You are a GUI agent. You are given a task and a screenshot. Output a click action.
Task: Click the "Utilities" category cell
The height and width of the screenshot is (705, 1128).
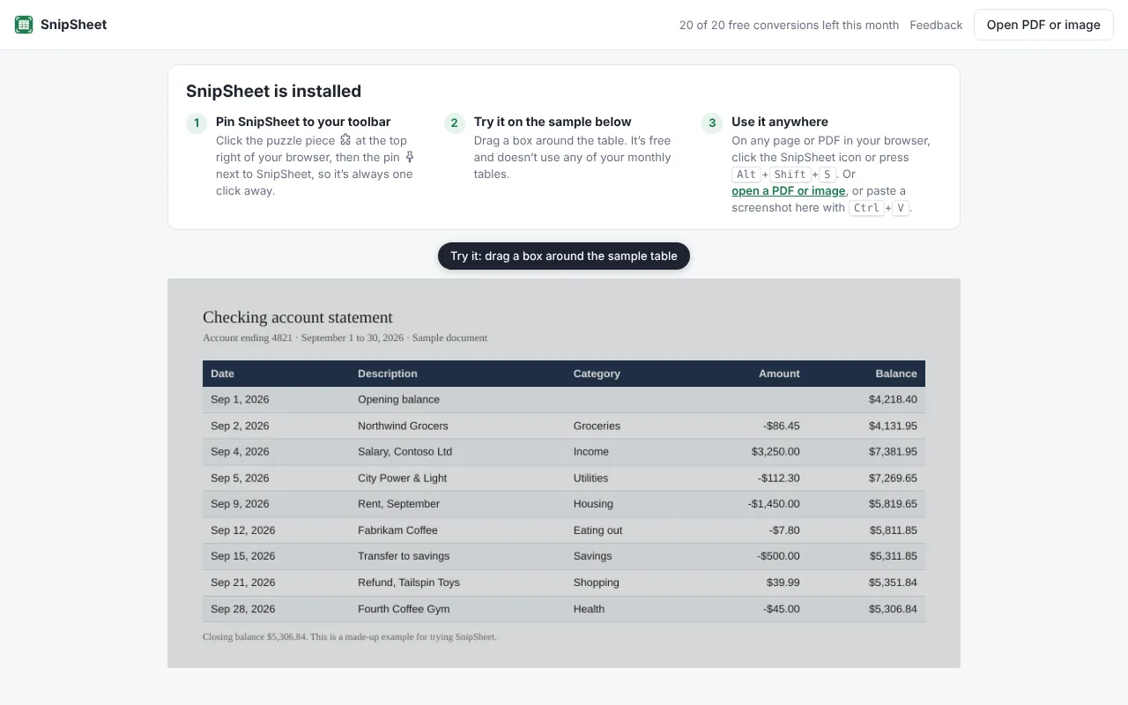click(x=590, y=478)
